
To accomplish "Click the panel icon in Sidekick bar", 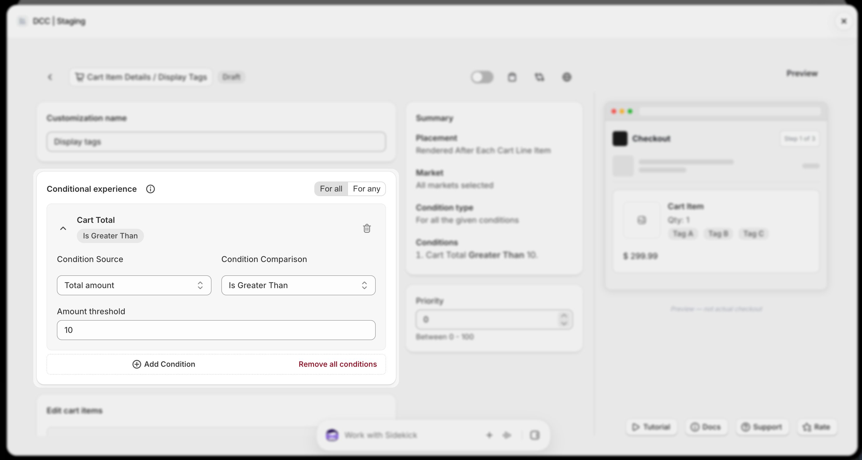I will (x=535, y=435).
